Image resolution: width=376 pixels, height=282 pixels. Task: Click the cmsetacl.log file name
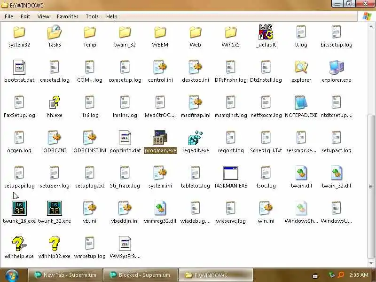point(55,80)
